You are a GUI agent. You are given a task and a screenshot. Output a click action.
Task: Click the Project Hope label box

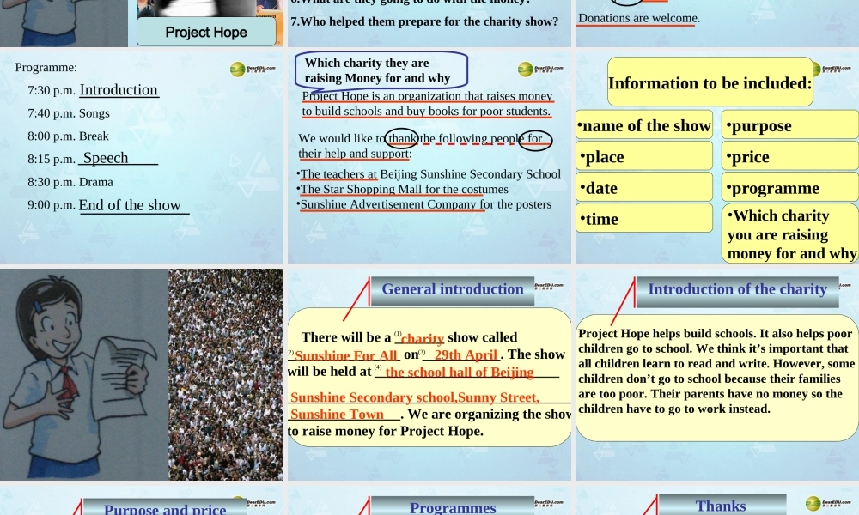(206, 32)
